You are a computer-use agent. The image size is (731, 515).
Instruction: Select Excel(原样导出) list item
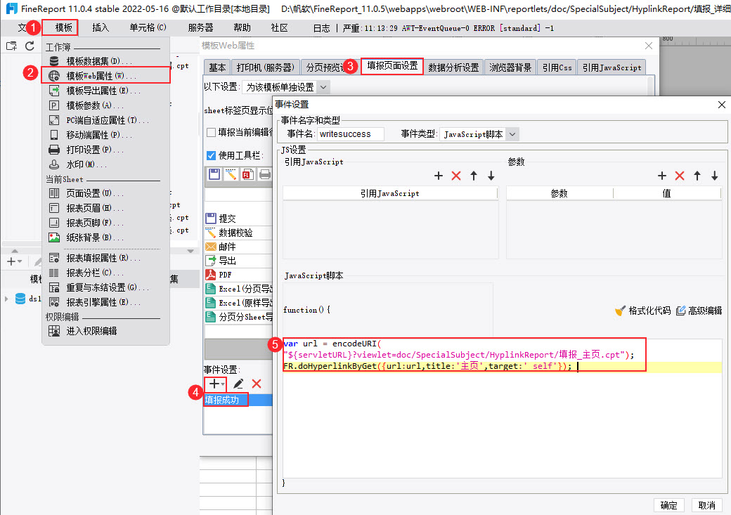click(238, 303)
